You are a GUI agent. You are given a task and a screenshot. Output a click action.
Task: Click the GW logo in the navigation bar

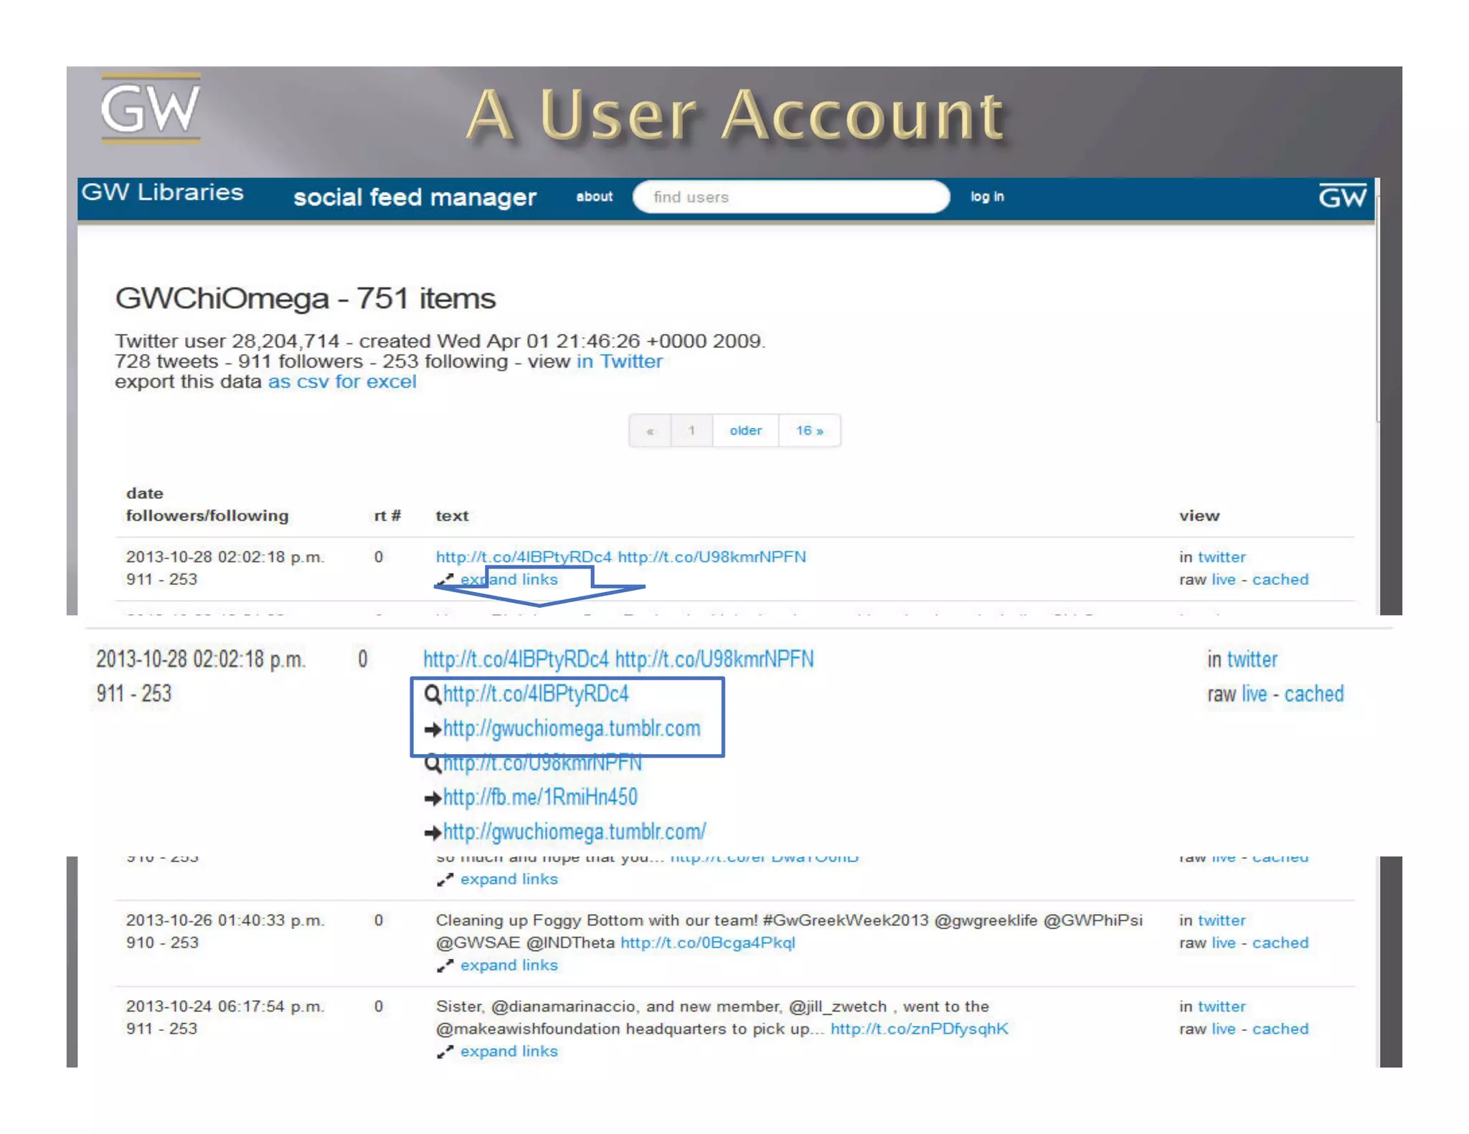[1342, 196]
